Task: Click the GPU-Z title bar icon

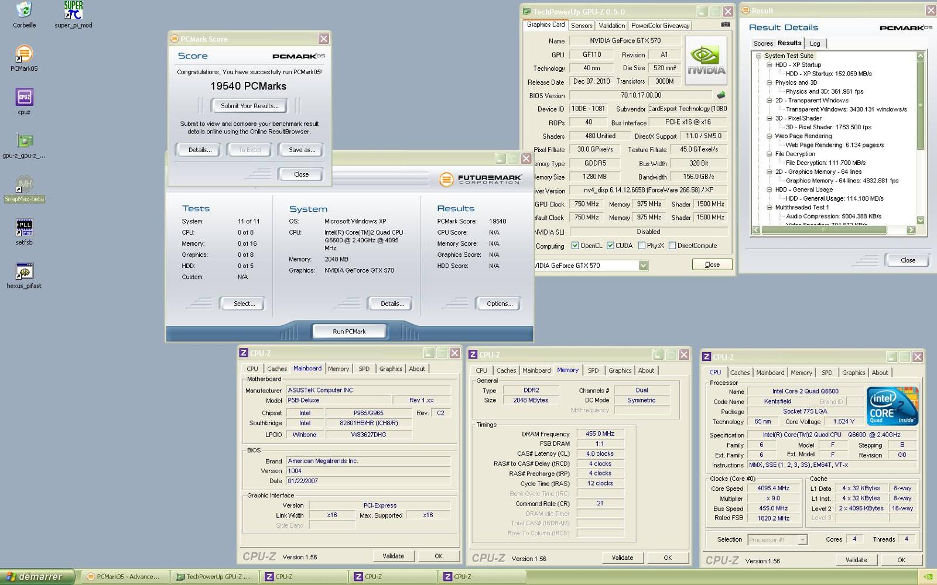Action: [x=526, y=12]
